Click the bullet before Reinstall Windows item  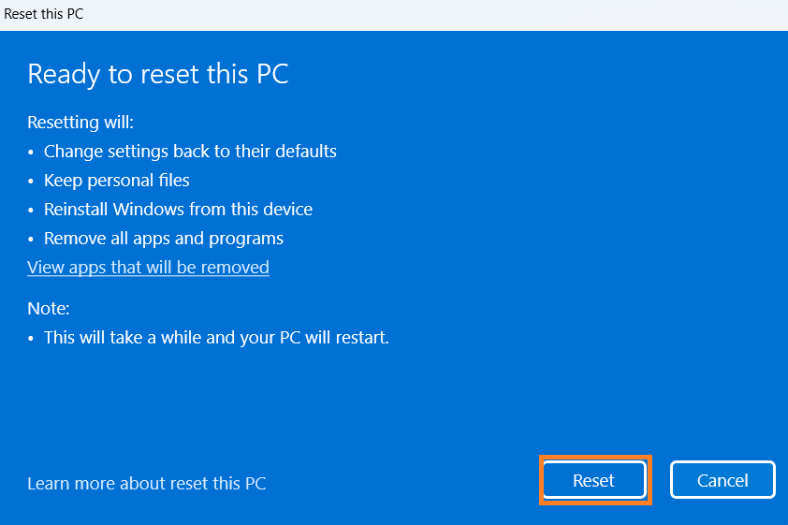pyautogui.click(x=32, y=210)
